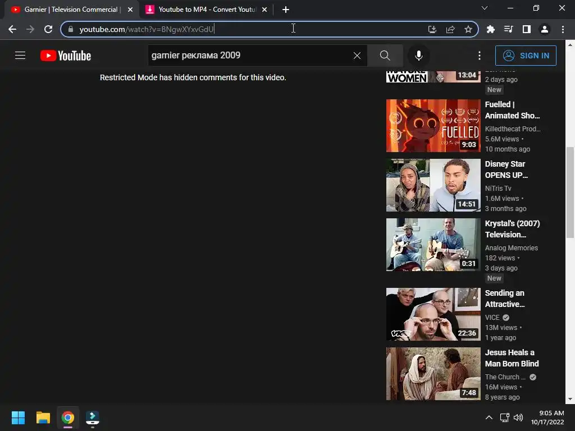Open YouTube settings three-dot menu
Image resolution: width=575 pixels, height=431 pixels.
point(480,56)
